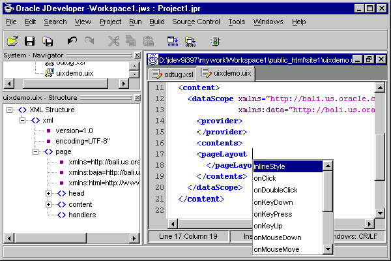The width and height of the screenshot is (391, 261).
Task: Choose onMouseDown from completion list
Action: pos(288,238)
